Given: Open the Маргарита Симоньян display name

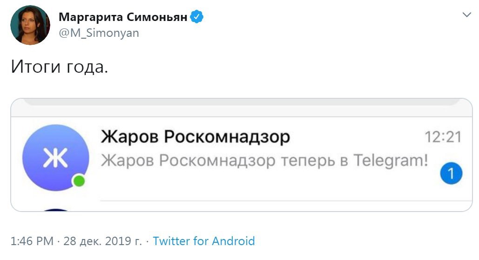Looking at the screenshot, I should [123, 17].
